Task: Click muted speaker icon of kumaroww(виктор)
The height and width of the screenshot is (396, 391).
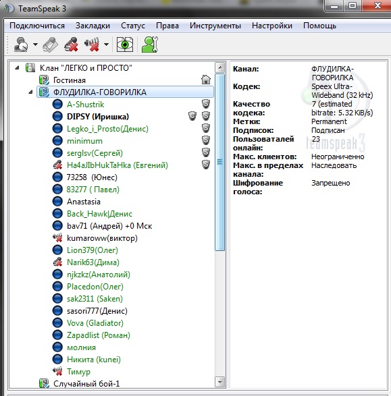Action: 57,238
